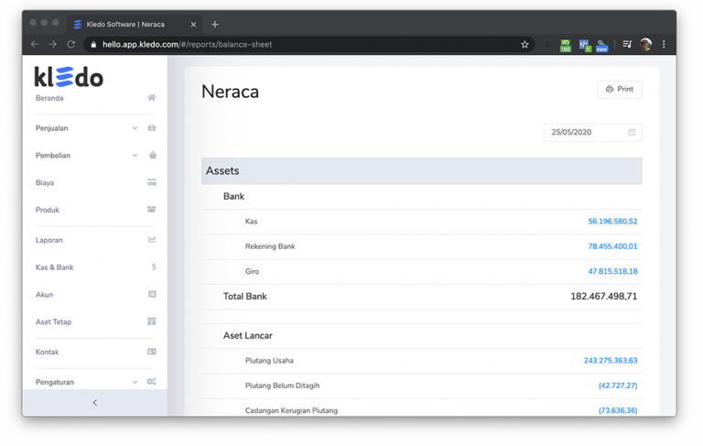Open Beranda home icon in sidebar

pyautogui.click(x=152, y=98)
